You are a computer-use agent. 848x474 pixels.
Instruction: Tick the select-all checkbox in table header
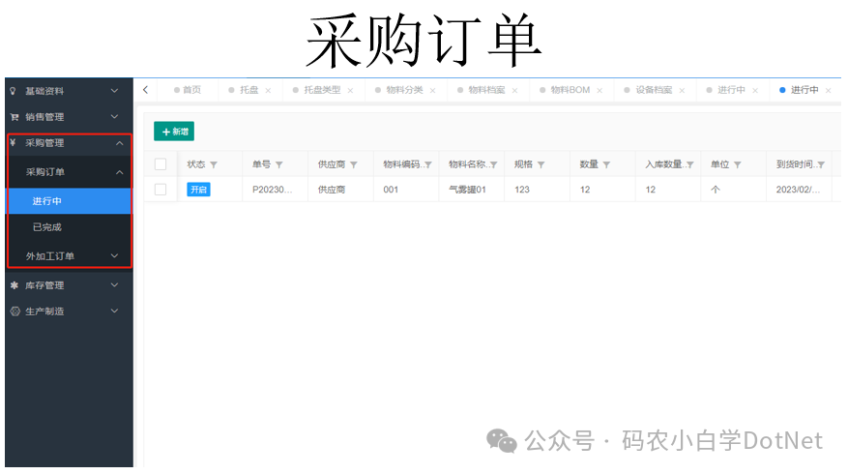click(161, 164)
